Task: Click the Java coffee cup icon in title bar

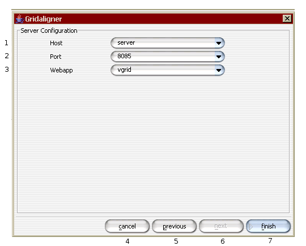Action: click(19, 19)
